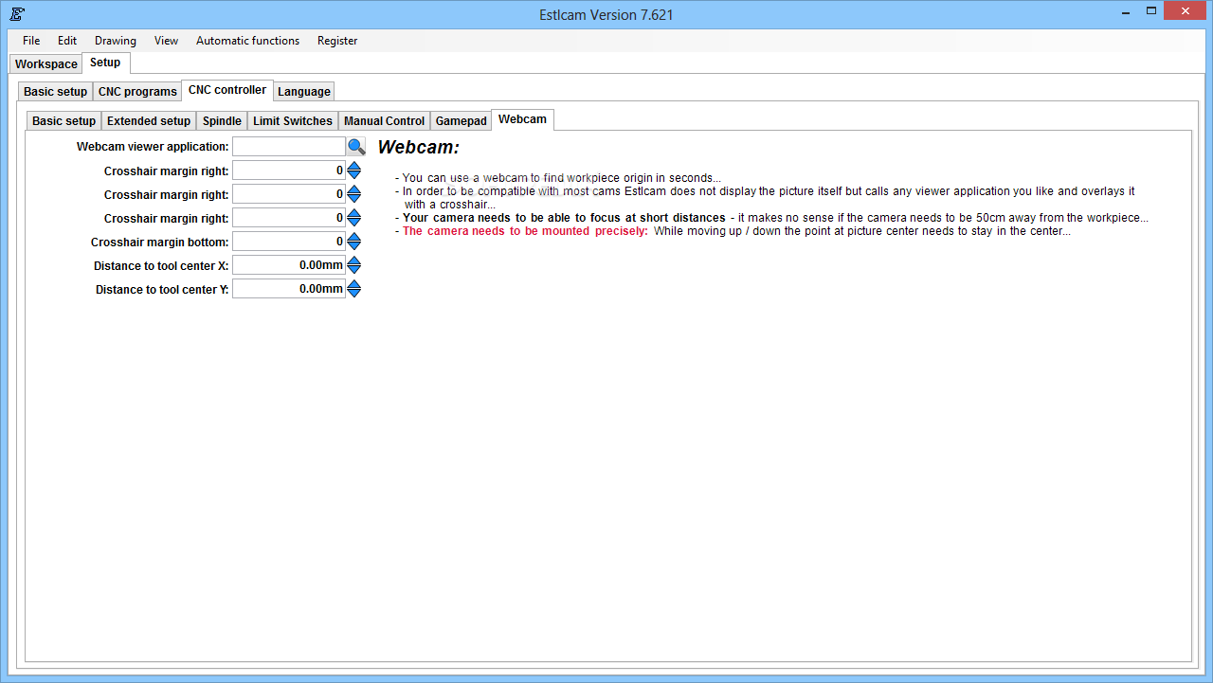Switch to the Gamepad tab
The image size is (1213, 683).
(462, 121)
